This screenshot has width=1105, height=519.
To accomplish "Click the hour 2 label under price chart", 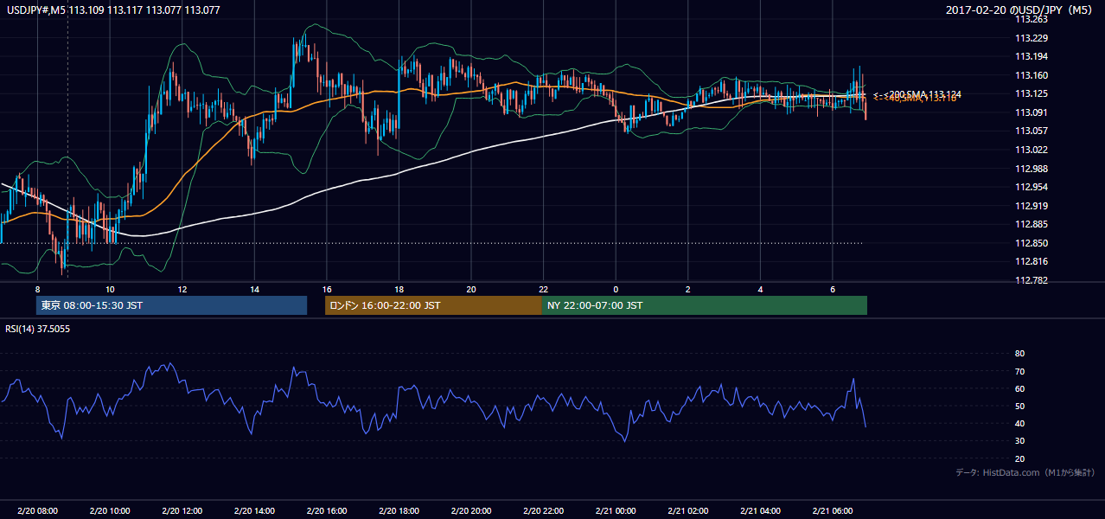I will coord(687,289).
